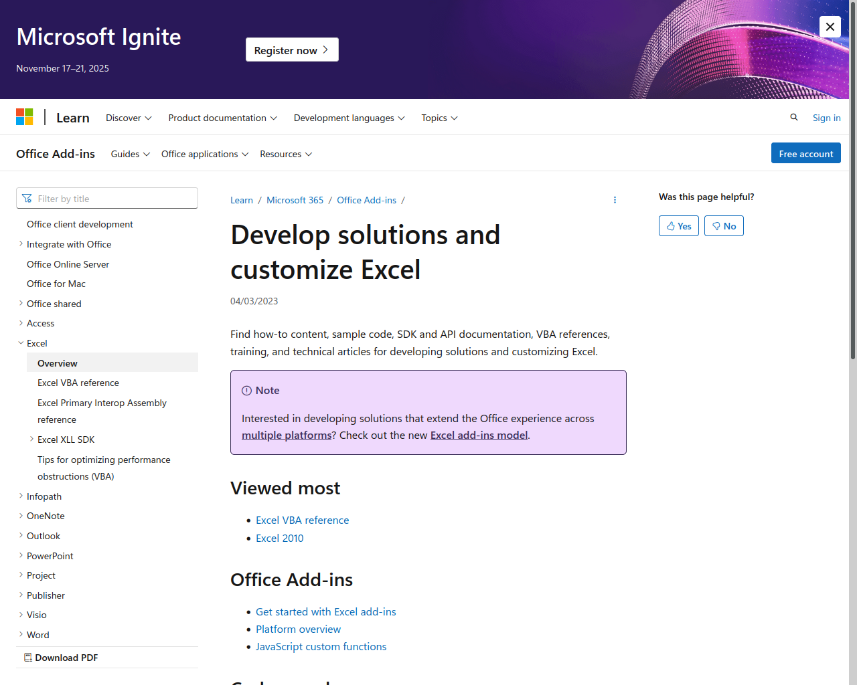Click the Filter by title input

point(107,199)
